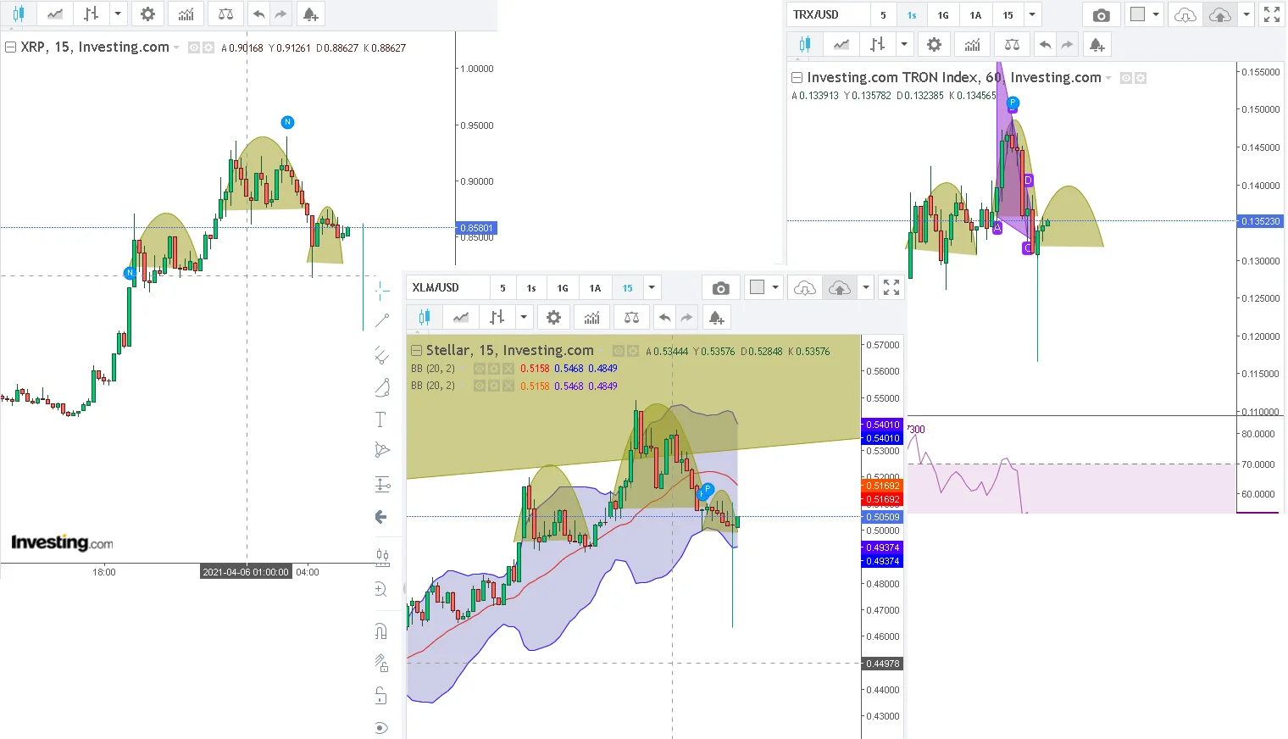Select the 15 interval in TRX/USD chart
Viewport: 1288px width, 739px height.
pyautogui.click(x=1008, y=15)
